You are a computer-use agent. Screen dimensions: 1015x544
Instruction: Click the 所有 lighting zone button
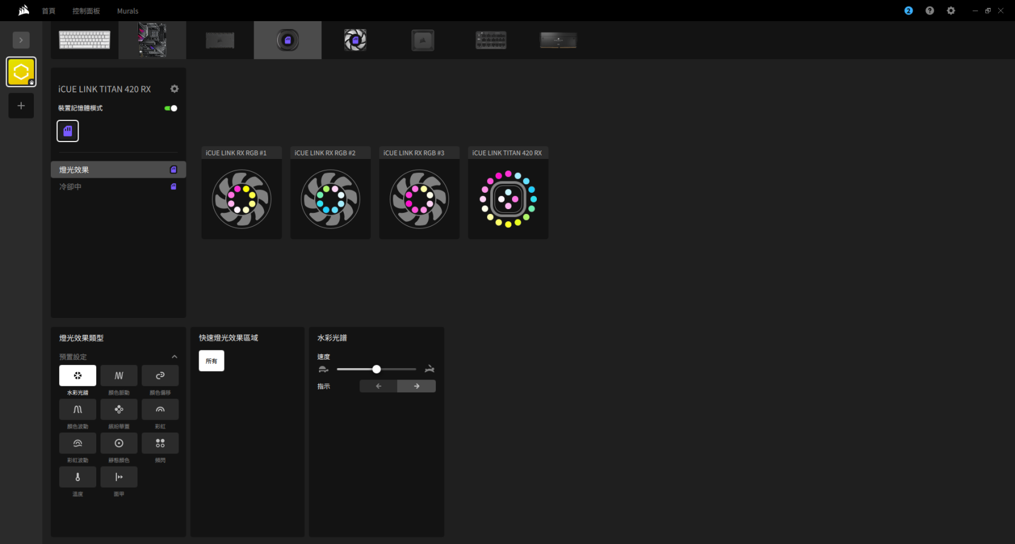click(211, 361)
